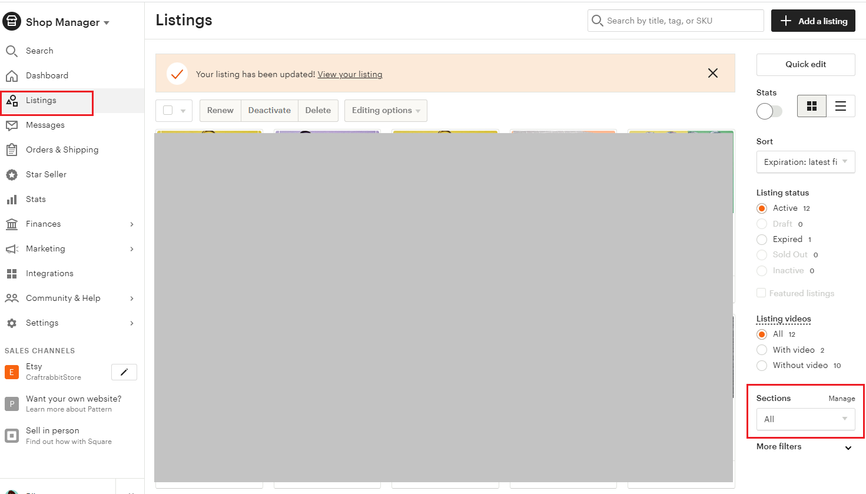866x494 pixels.
Task: Open the View your listing link
Action: [350, 75]
